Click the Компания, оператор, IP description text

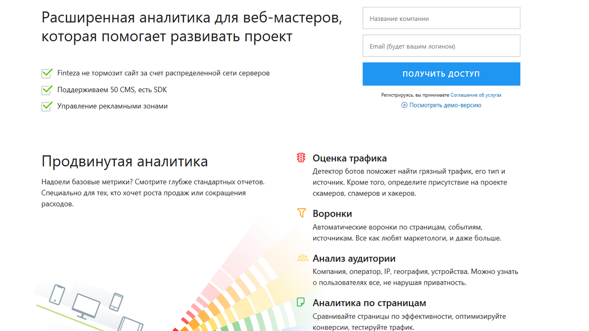416,277
